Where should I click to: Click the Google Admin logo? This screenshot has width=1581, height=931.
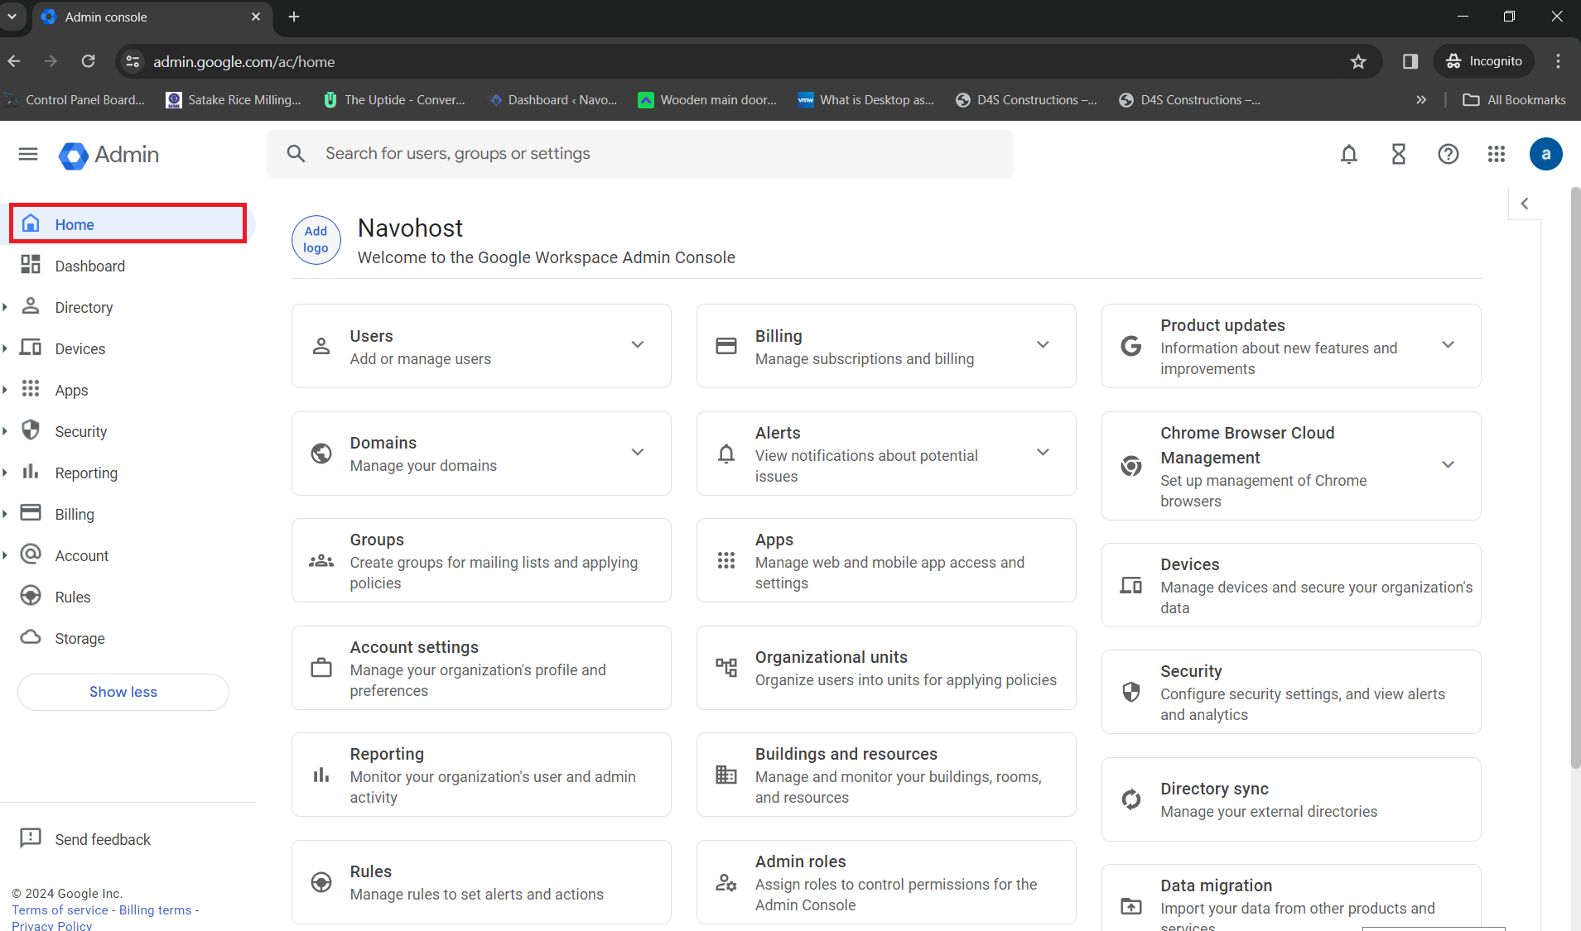pos(108,155)
